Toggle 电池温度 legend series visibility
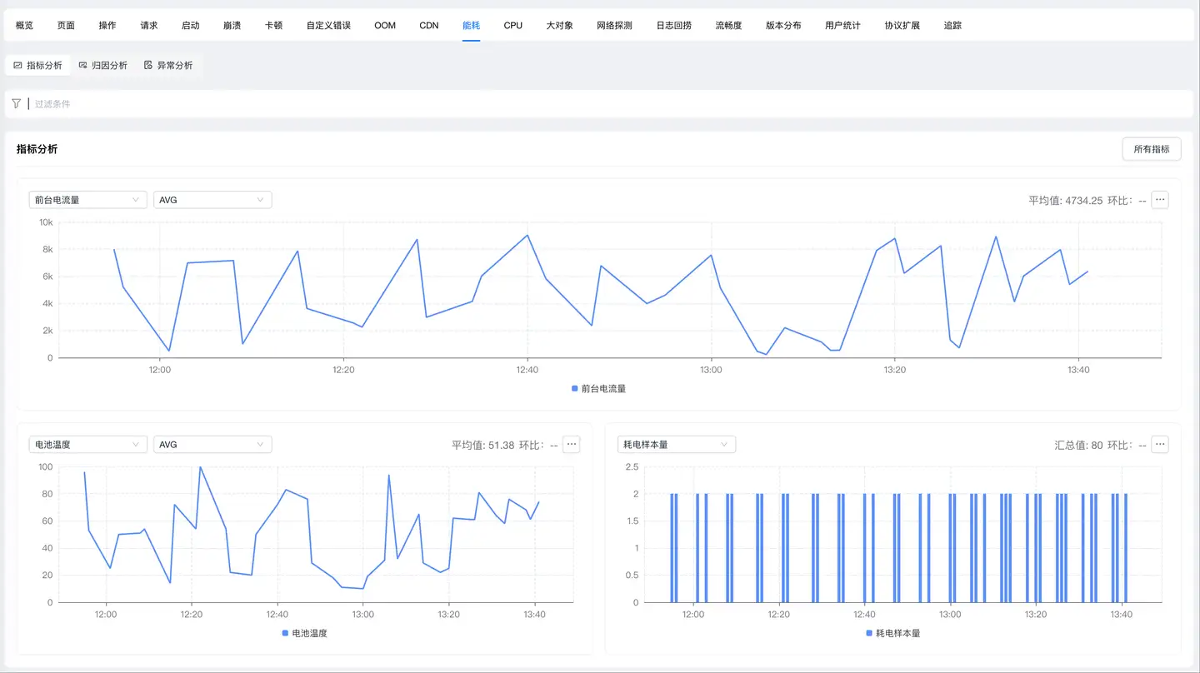Viewport: 1200px width, 673px height. 304,634
